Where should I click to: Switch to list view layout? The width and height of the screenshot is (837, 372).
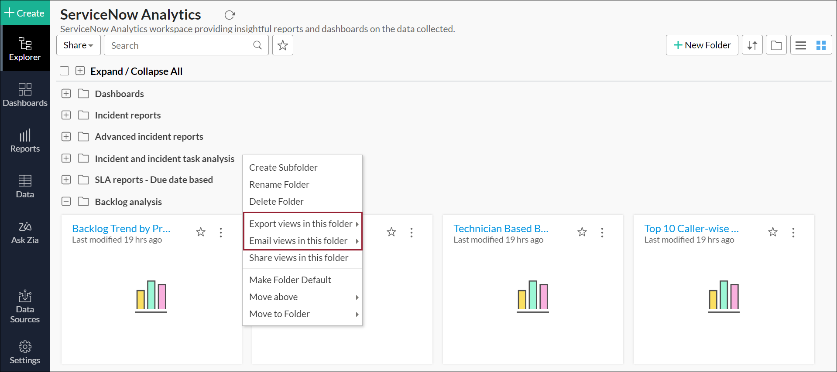click(x=800, y=45)
